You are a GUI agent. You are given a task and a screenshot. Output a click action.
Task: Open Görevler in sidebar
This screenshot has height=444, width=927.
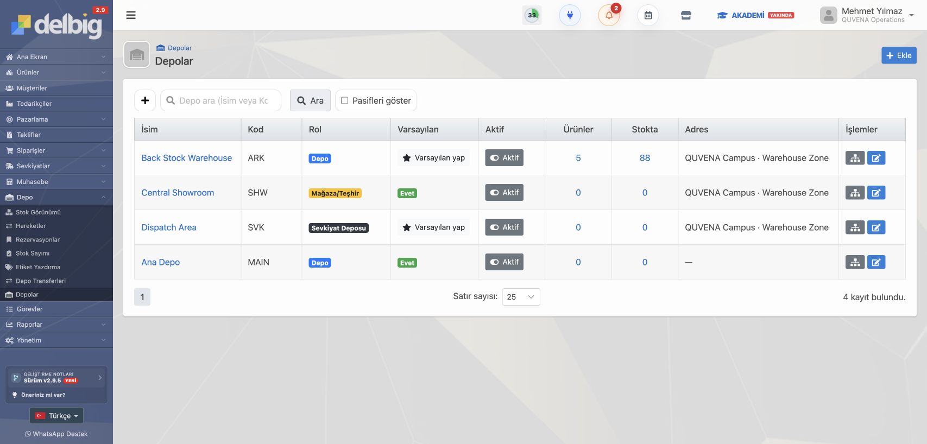coord(56,309)
